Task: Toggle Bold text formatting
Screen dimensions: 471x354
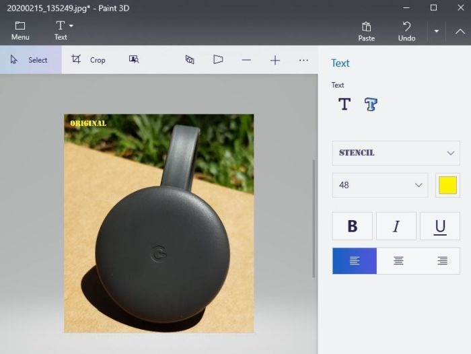Action: (x=352, y=226)
